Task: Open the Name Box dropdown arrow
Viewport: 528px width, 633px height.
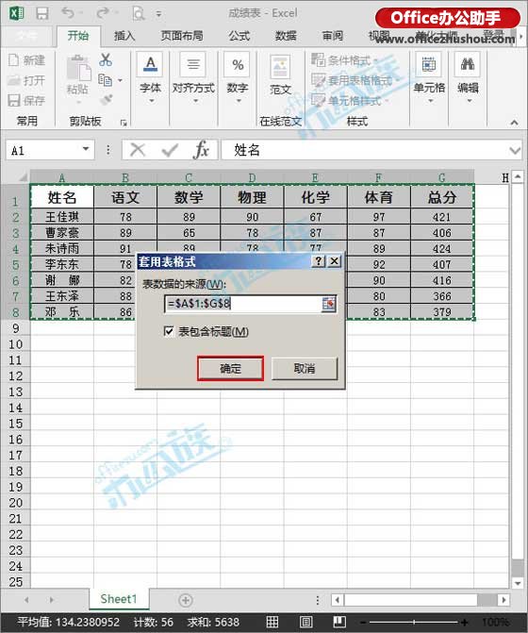Action: (86, 149)
